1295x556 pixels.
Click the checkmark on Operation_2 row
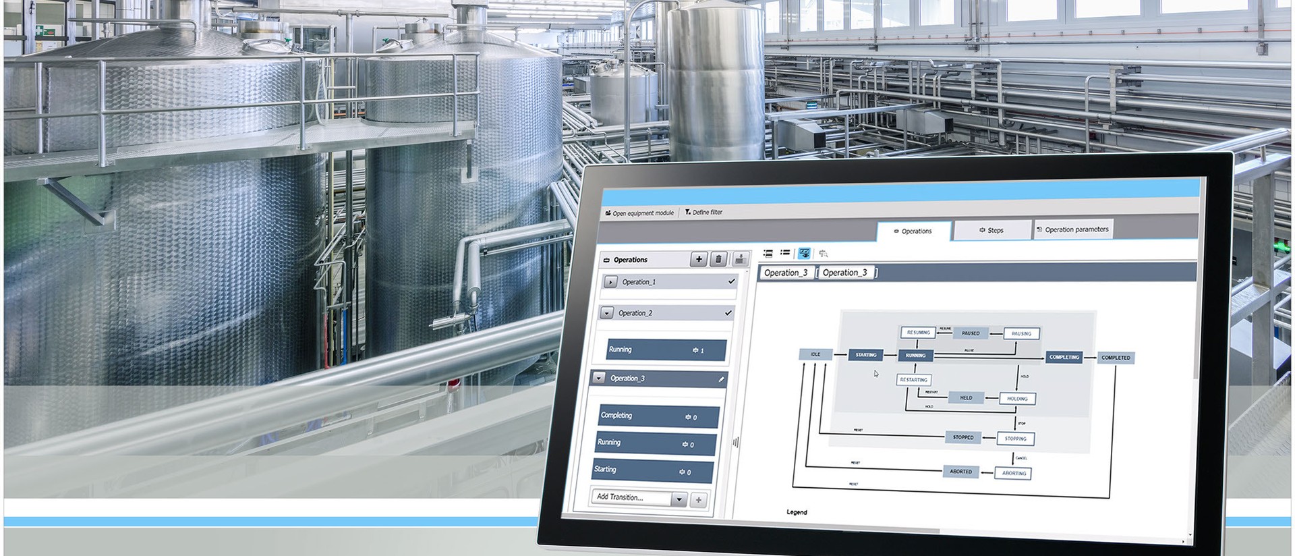coord(728,312)
